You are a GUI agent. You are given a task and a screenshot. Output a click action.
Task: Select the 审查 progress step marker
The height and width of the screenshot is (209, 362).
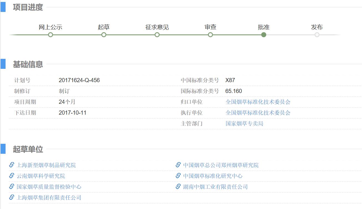[210, 35]
